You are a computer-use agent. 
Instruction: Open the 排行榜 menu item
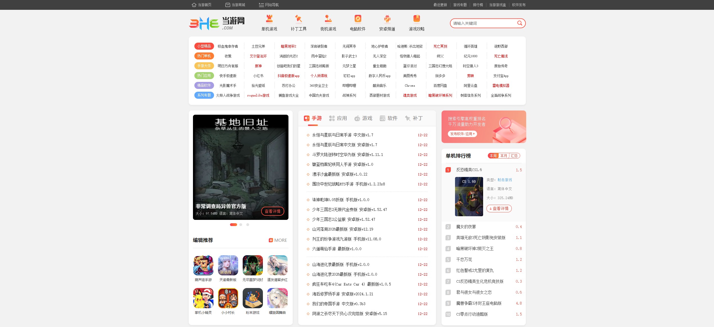tap(478, 5)
